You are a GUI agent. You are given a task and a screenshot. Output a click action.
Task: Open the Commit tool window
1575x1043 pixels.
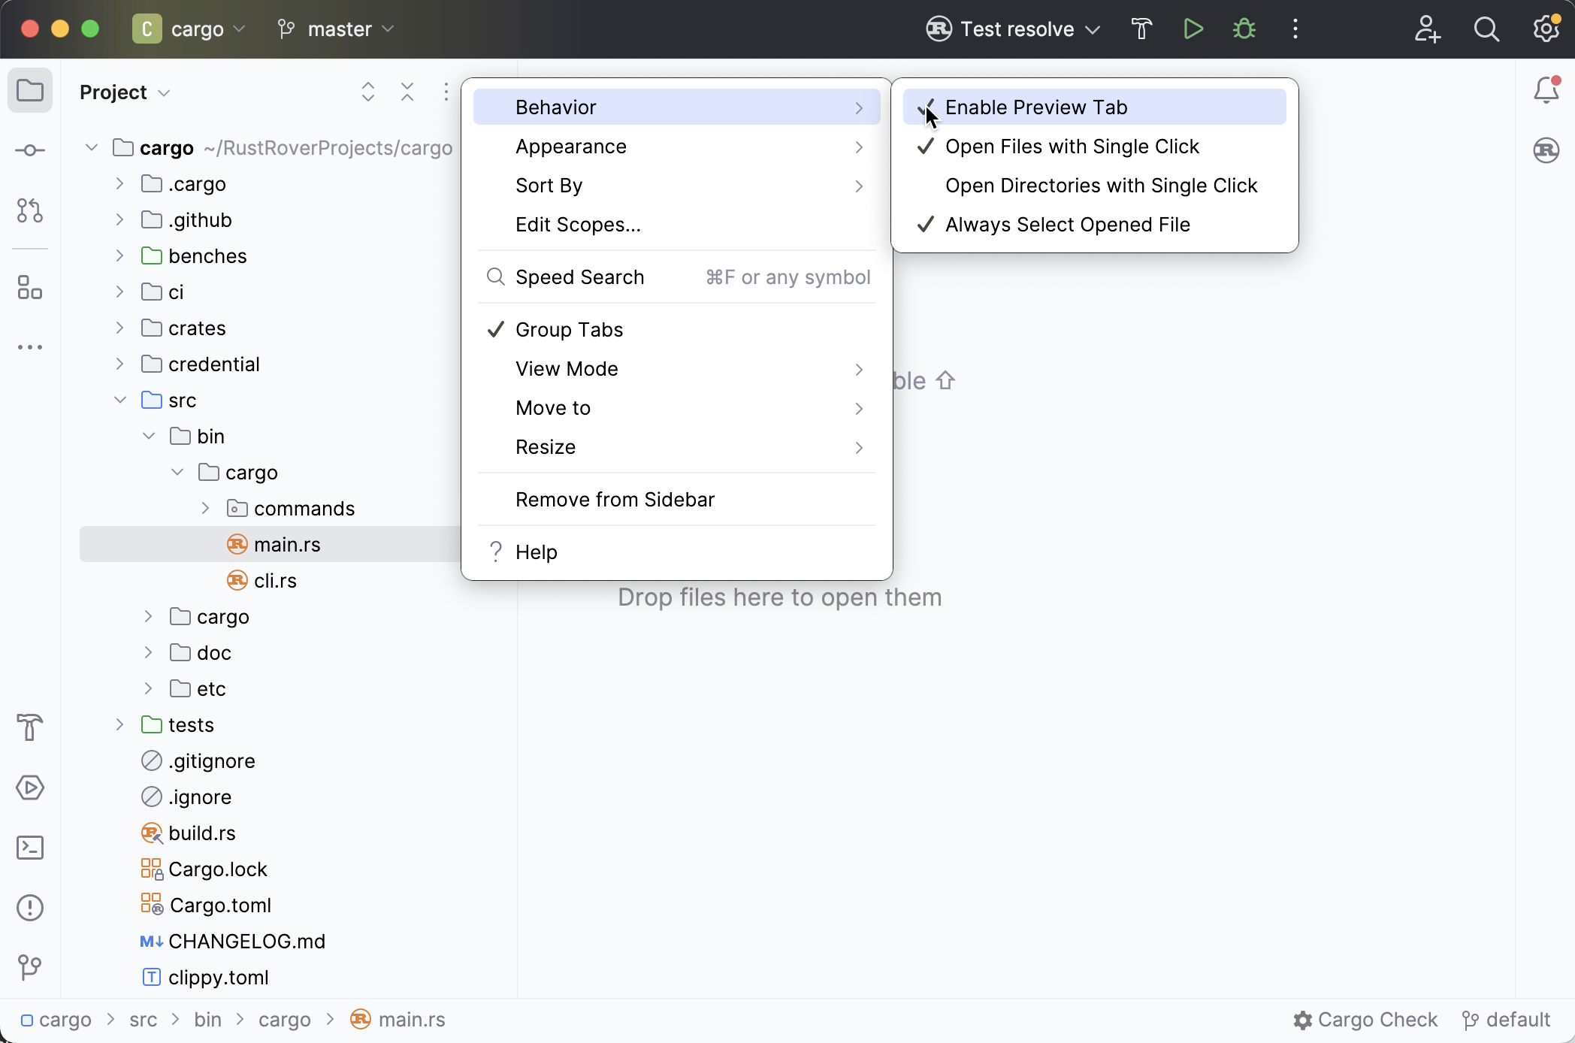pos(30,150)
